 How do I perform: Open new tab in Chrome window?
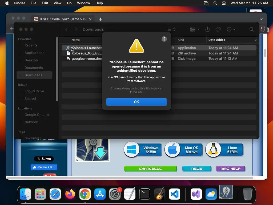[101, 19]
